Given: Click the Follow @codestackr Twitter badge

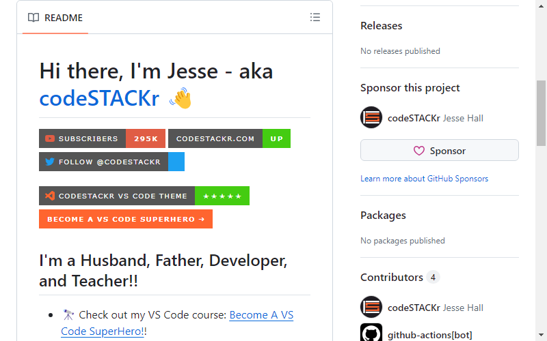Looking at the screenshot, I should pos(111,162).
